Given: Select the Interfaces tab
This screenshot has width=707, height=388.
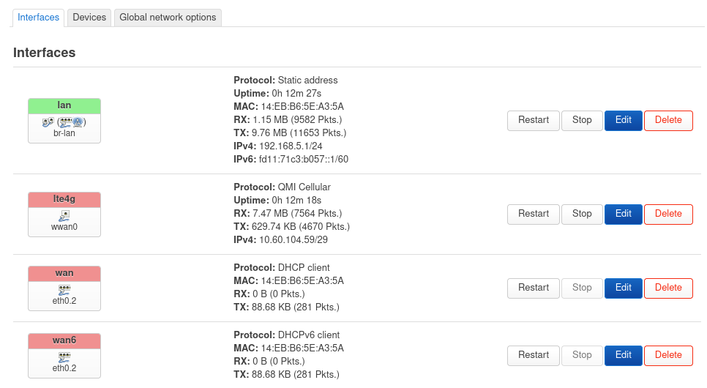Looking at the screenshot, I should click(38, 18).
